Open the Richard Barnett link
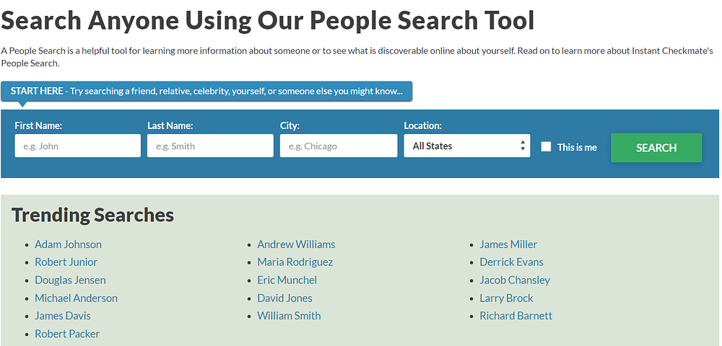This screenshot has height=346, width=722. (516, 316)
